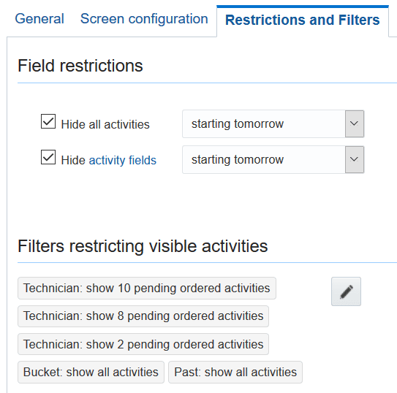The image size is (397, 393).
Task: Switch to the General tab
Action: (x=39, y=19)
